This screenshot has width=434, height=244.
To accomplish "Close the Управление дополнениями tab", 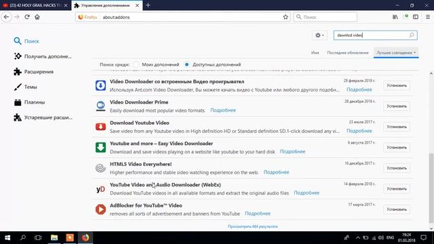I will [137, 5].
